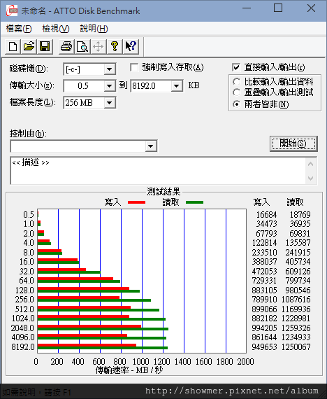Click the description box scroll up arrow

click(x=310, y=164)
